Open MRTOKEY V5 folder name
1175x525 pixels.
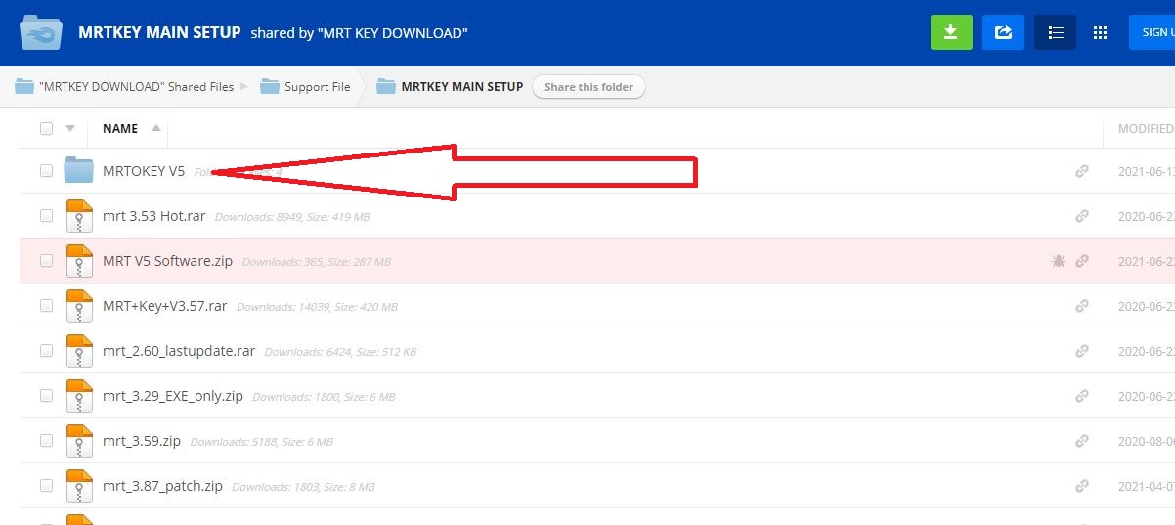(144, 171)
